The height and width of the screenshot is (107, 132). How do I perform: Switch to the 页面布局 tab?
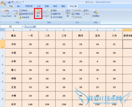(x=29, y=6)
